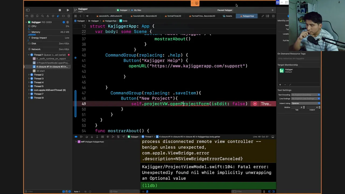Choose the My Mac run destination

136,10
